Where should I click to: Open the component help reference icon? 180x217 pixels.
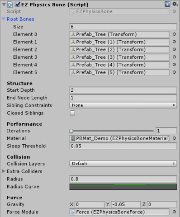pos(167,5)
